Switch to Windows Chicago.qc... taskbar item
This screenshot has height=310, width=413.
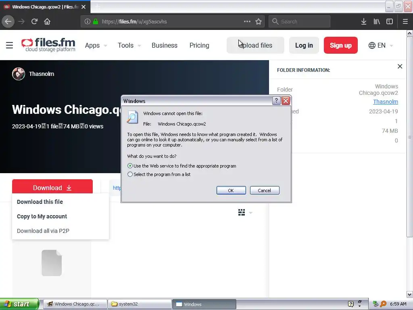click(75, 304)
